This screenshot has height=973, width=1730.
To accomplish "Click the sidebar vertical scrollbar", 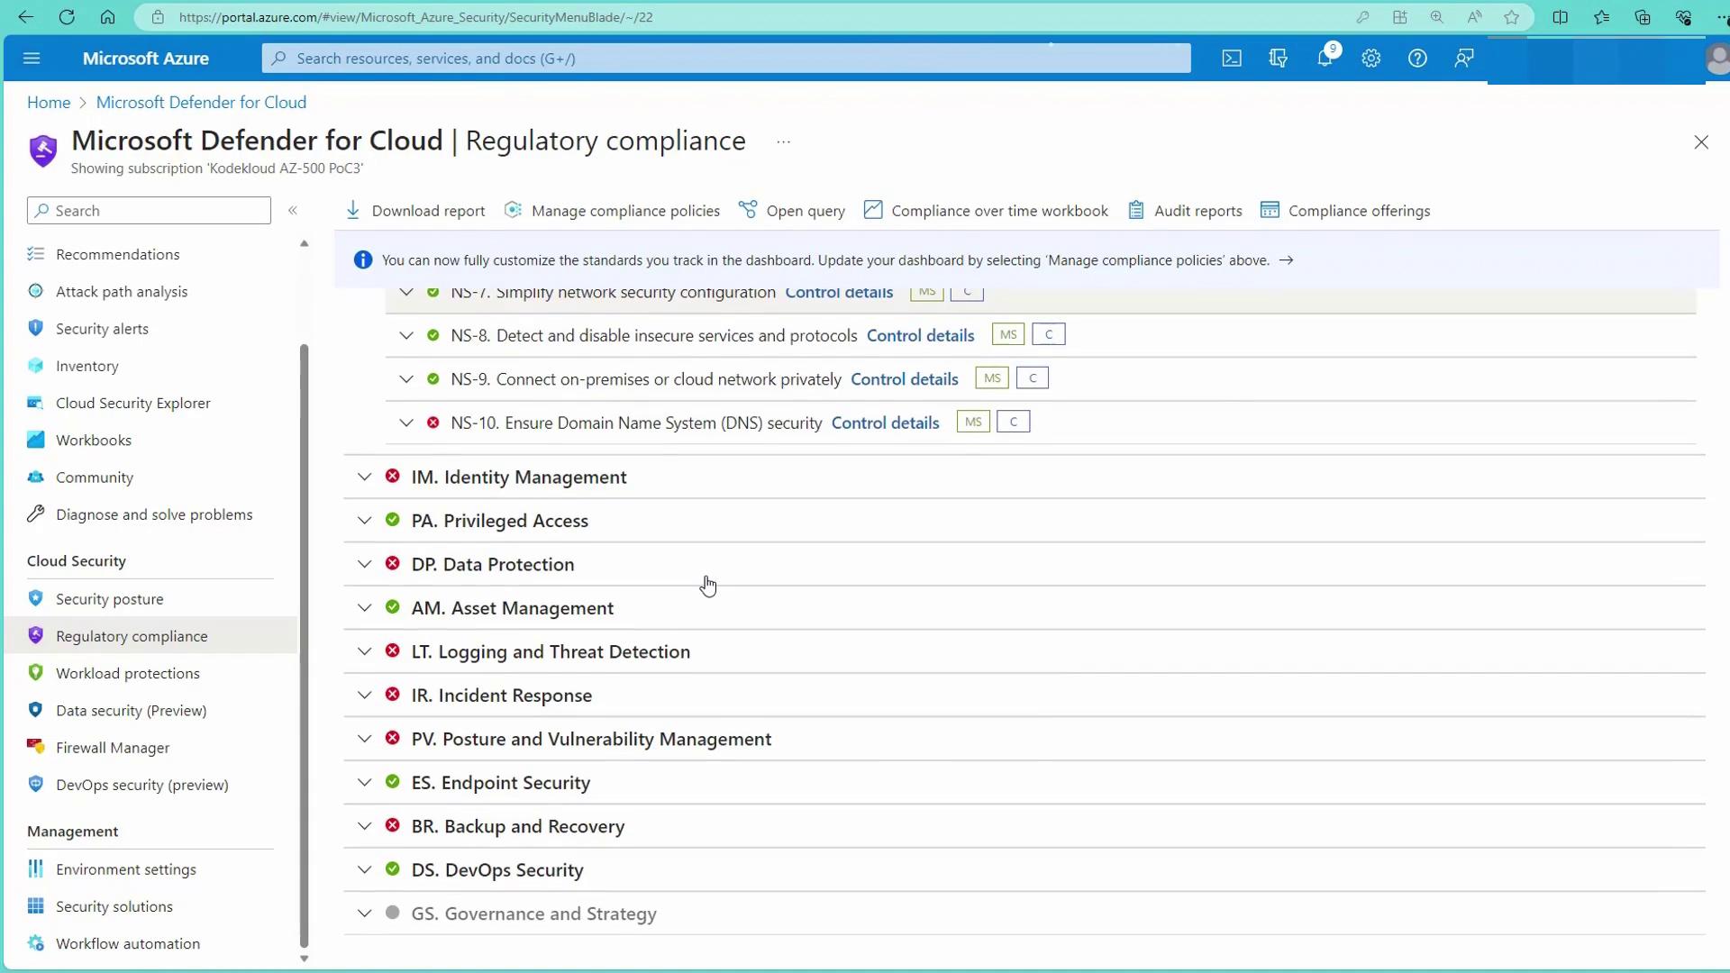I will (304, 631).
